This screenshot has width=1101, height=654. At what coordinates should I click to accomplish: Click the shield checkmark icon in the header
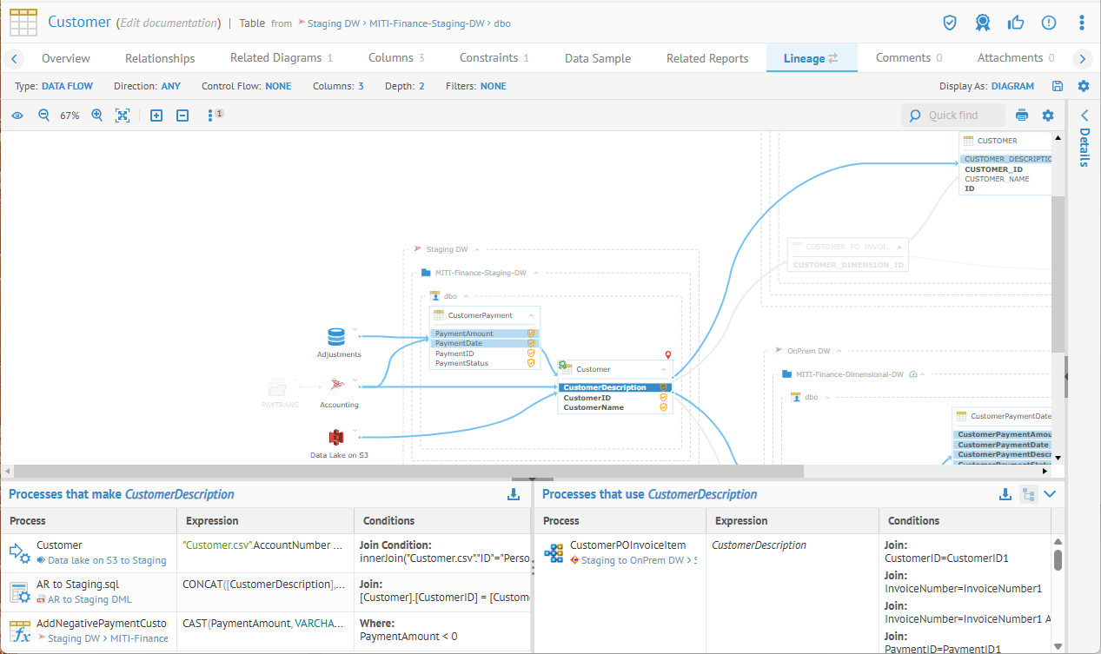950,23
